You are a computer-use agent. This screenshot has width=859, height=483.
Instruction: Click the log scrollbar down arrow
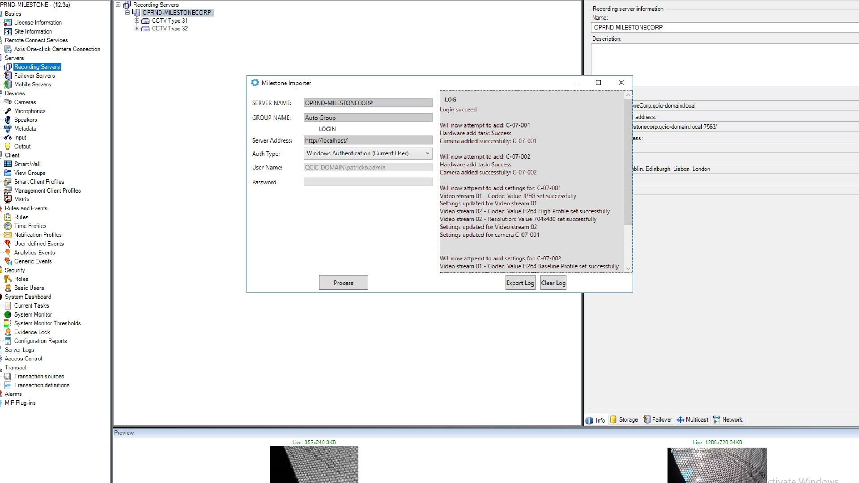628,269
